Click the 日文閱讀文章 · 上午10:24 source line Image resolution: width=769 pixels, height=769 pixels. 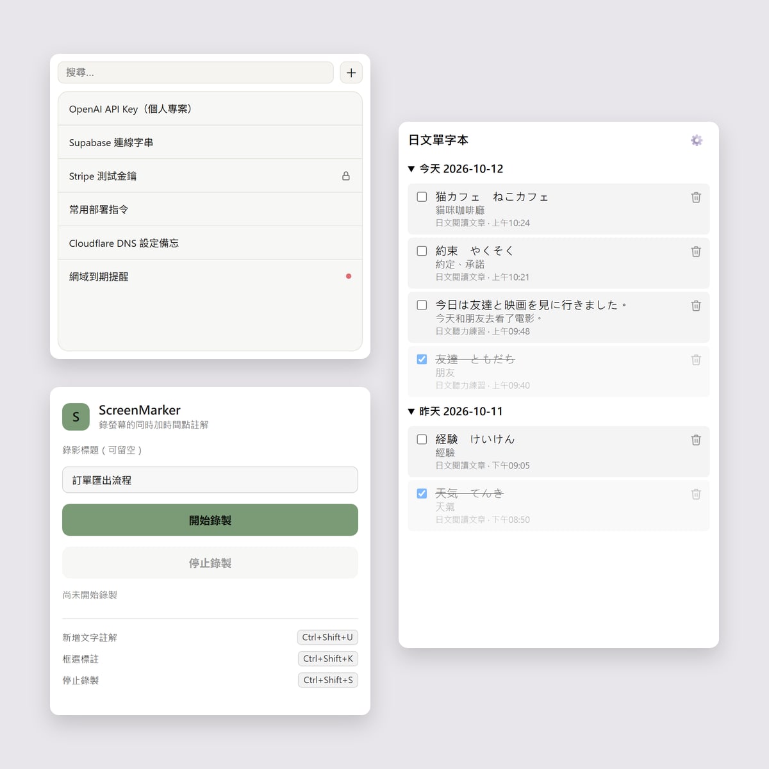pyautogui.click(x=483, y=223)
